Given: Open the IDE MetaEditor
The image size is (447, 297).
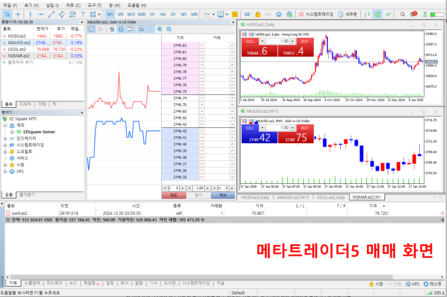Looking at the screenshot, I should click(247, 14).
